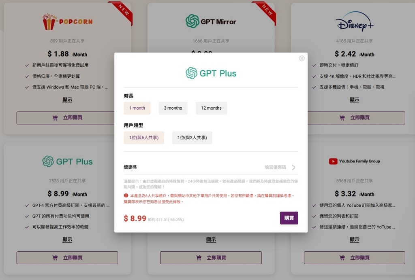The image size is (415, 280).
Task: Click 809 用戶正在共享 text
Action: tap(68, 41)
